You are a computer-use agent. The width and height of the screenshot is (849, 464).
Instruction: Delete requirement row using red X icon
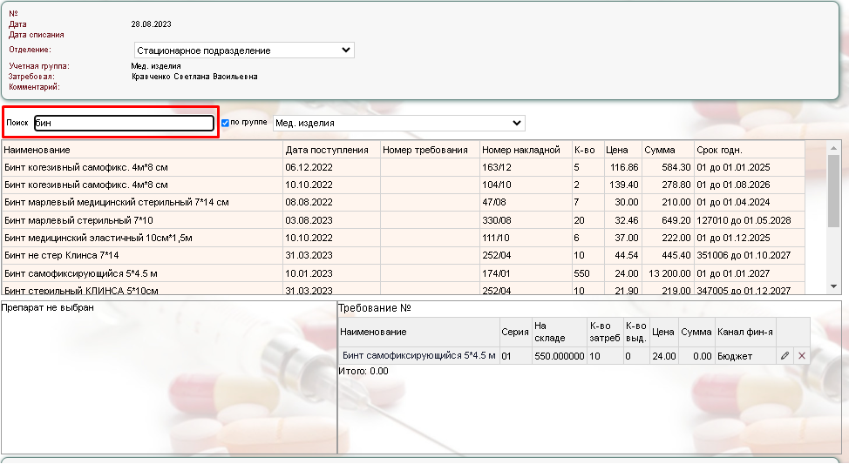pyautogui.click(x=802, y=356)
